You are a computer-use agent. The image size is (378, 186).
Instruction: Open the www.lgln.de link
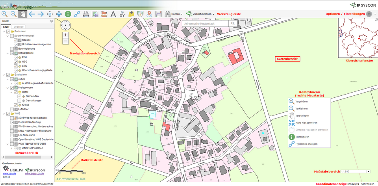[x=9, y=173]
